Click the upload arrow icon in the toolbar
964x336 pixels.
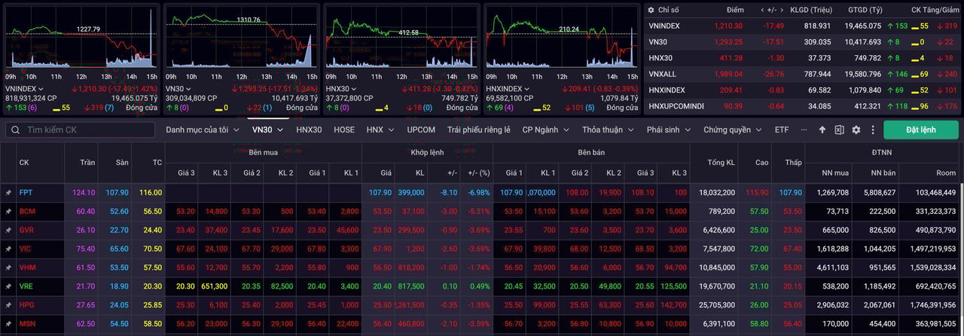(822, 130)
